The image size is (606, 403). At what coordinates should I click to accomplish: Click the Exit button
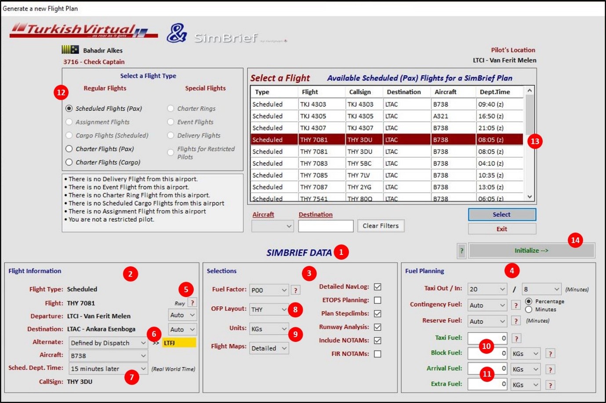(502, 229)
